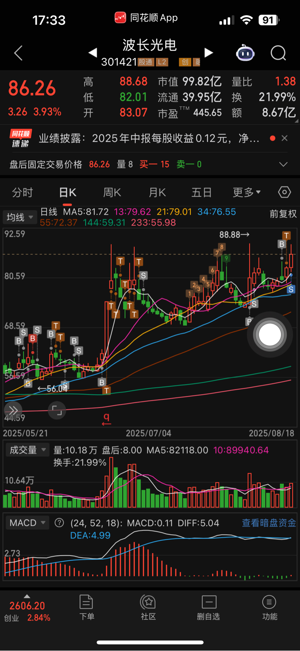This screenshot has width=300, height=651.
Task: Switch to next stock with right triangle
Action: pyautogui.click(x=209, y=52)
